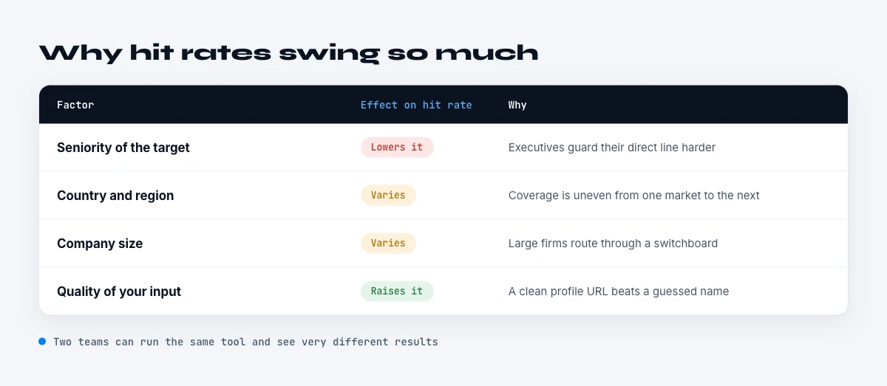This screenshot has width=887, height=386.
Task: Click the 'Quality of your input' row label
Action: click(119, 292)
